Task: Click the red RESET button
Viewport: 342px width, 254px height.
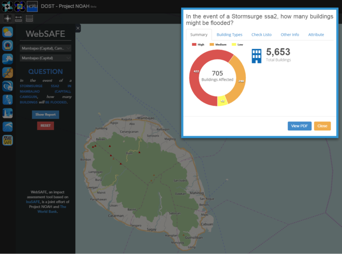Action: click(x=45, y=125)
